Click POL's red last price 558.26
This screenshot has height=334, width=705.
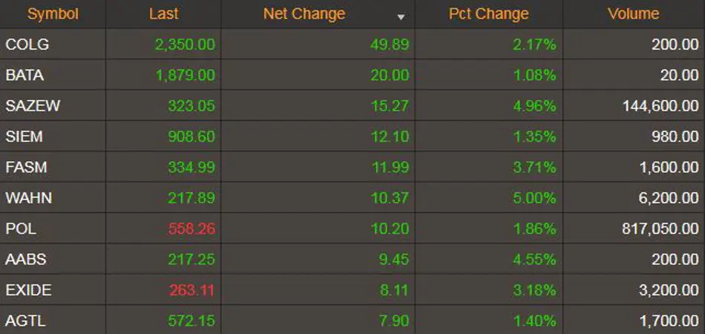pyautogui.click(x=191, y=229)
